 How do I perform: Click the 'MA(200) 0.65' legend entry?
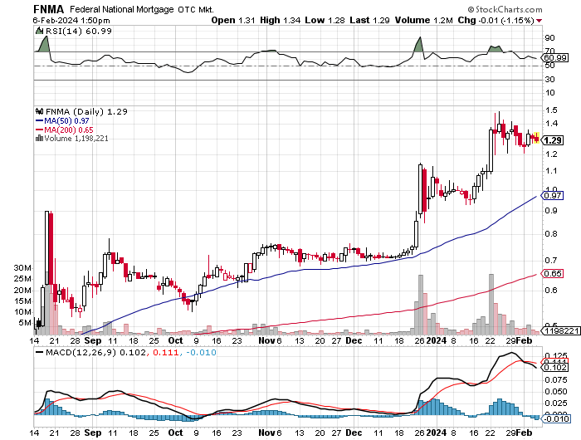coord(69,130)
